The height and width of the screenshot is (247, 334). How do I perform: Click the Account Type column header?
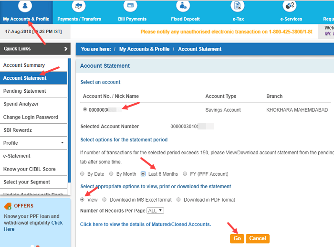point(220,96)
